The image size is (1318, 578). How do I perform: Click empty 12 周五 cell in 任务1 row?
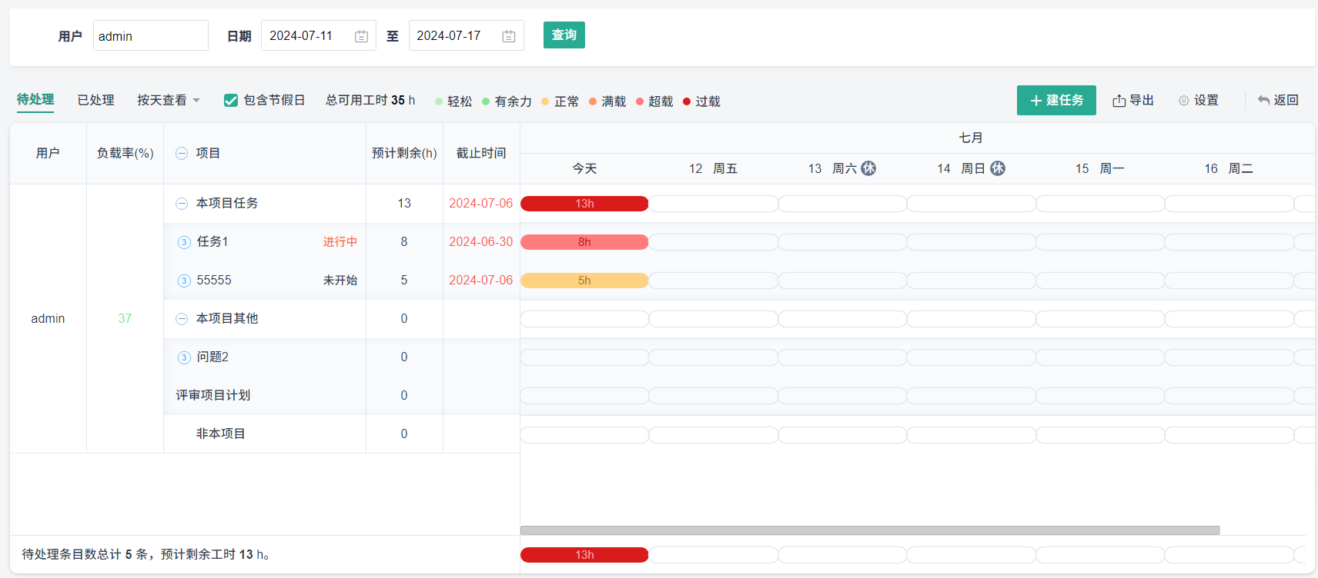[x=714, y=242]
